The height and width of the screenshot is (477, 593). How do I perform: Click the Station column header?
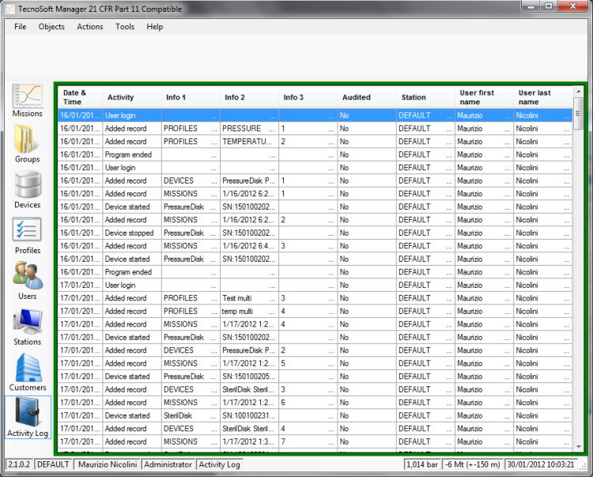point(425,97)
